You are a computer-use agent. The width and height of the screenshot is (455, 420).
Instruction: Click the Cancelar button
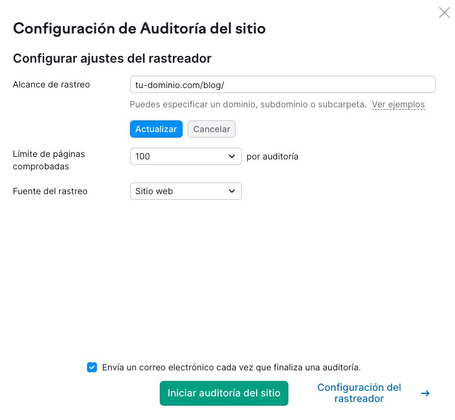211,129
